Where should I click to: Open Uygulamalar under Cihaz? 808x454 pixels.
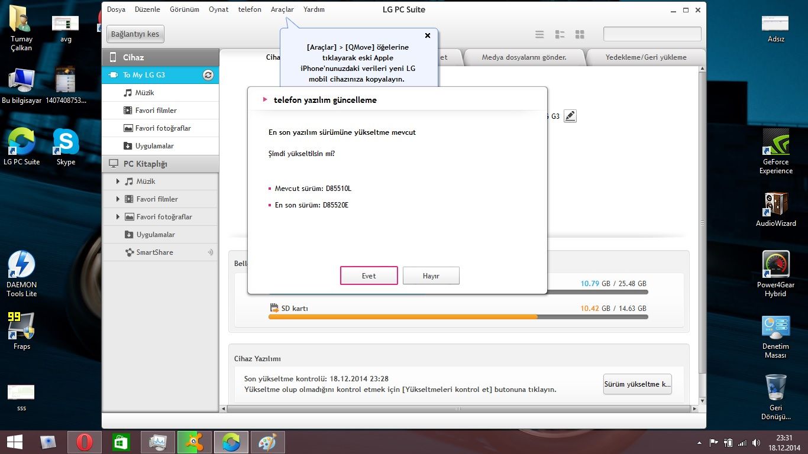pyautogui.click(x=160, y=146)
